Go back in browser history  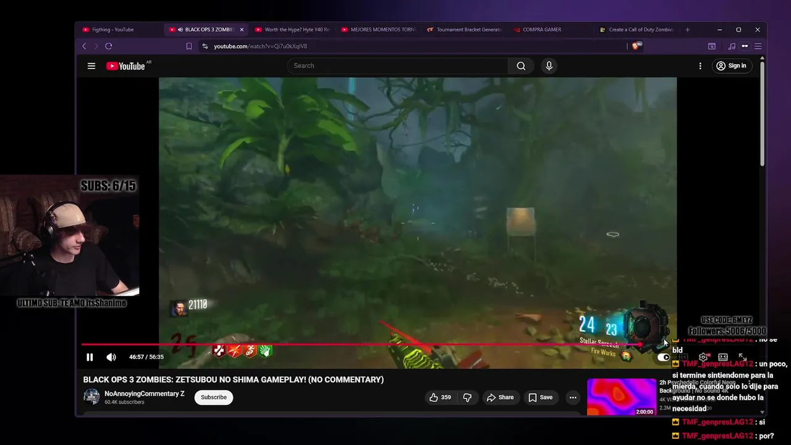click(x=85, y=46)
